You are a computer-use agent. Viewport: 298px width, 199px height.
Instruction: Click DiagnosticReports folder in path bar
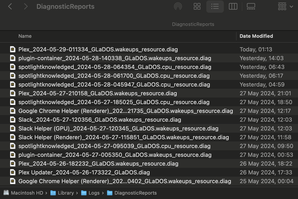pyautogui.click(x=135, y=193)
